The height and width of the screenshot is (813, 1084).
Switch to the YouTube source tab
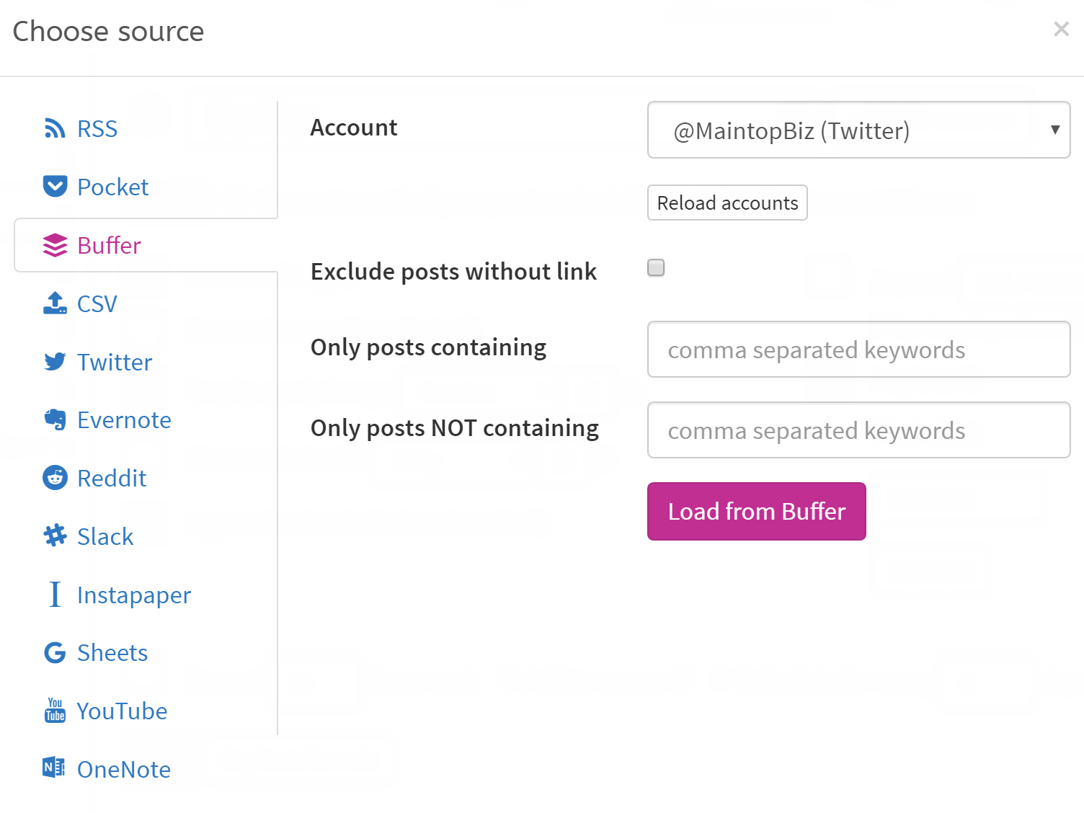coord(146,711)
